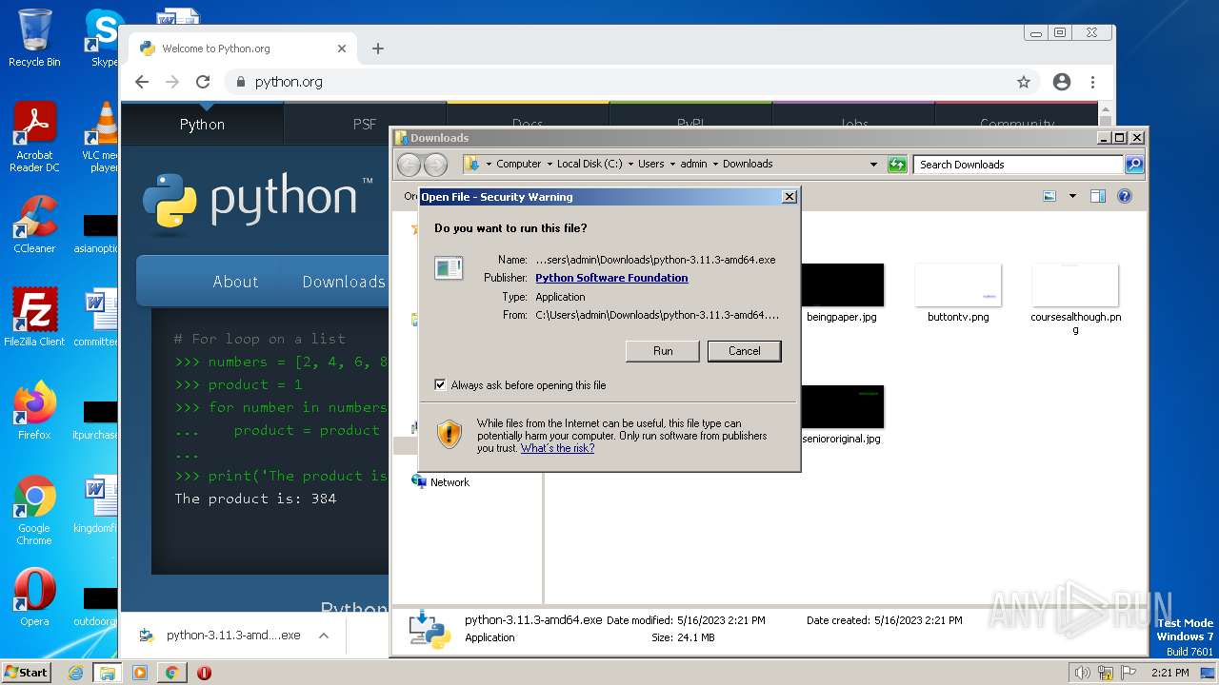Open the Chrome three-dot menu
The height and width of the screenshot is (685, 1219).
(x=1092, y=82)
